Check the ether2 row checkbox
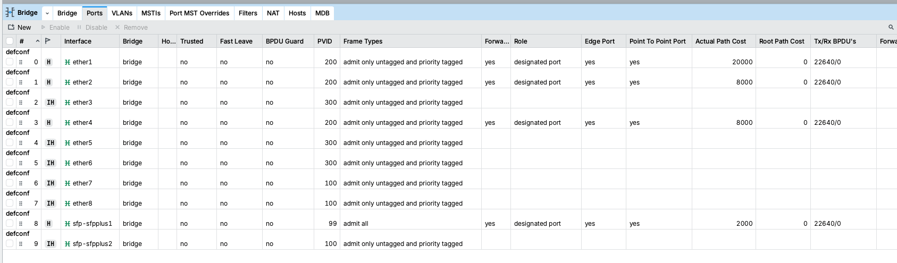Viewport: 897px width, 263px height. point(10,82)
